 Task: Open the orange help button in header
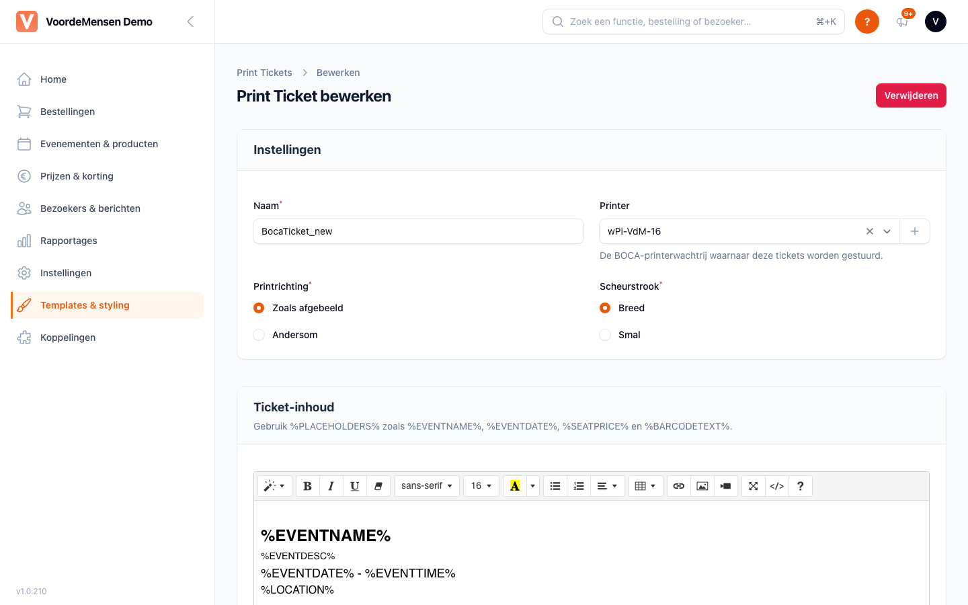coord(867,22)
